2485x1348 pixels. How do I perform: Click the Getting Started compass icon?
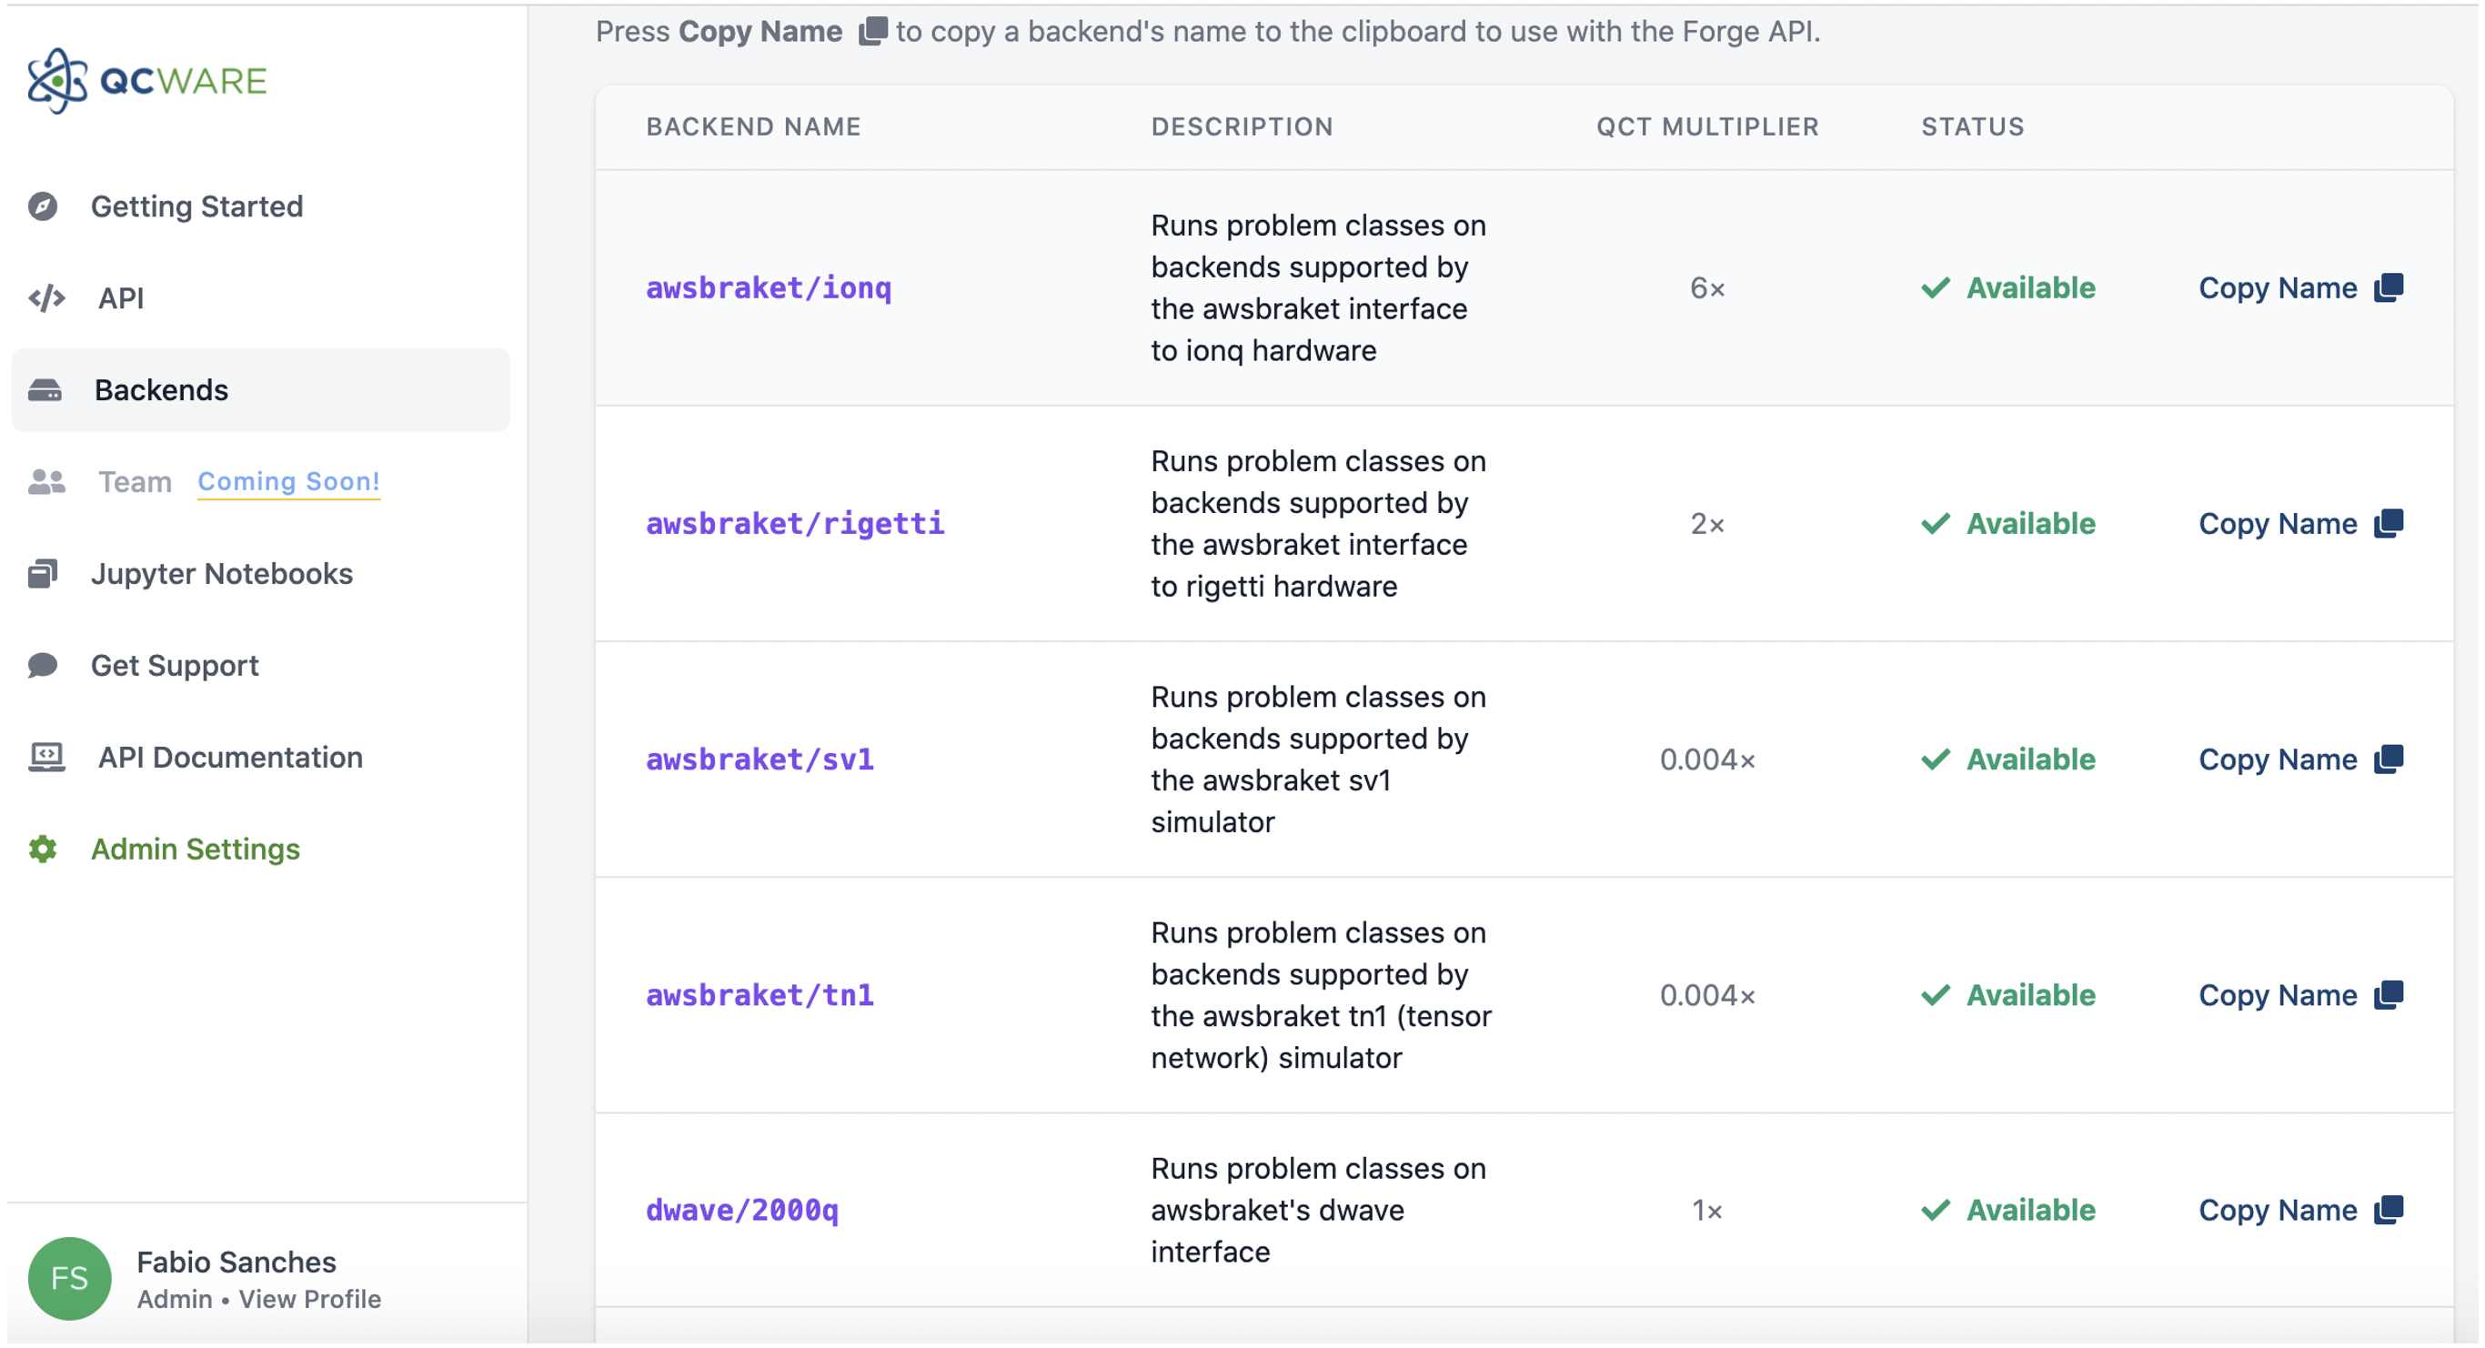[43, 206]
